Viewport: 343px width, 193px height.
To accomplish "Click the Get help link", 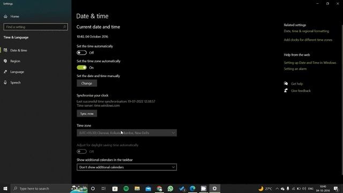I will tap(297, 84).
